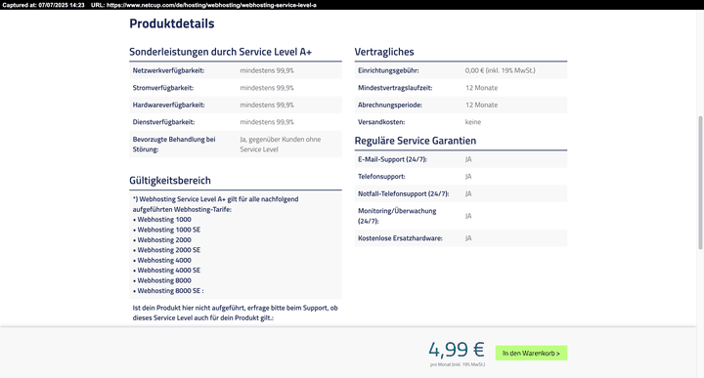Screen dimensions: 704x378
Task: Click the 'Webhosting 8000' list entry
Action: tap(164, 280)
